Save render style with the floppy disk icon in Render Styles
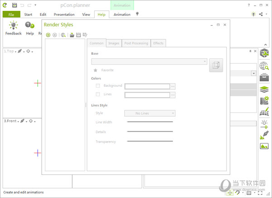The height and width of the screenshot is (198, 272). click(x=78, y=35)
